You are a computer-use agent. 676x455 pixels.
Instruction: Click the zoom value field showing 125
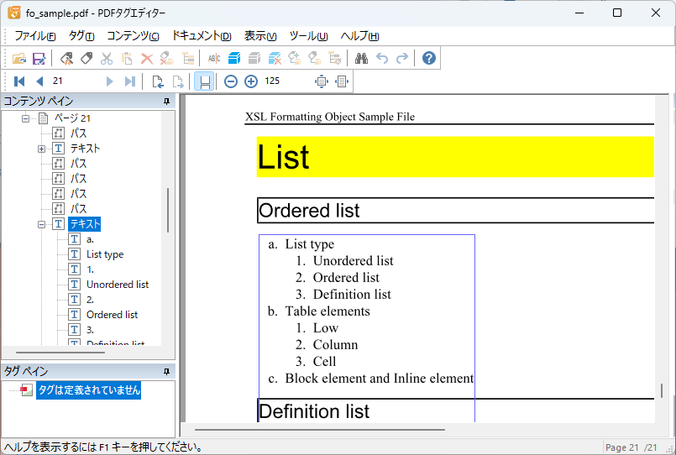[x=286, y=81]
